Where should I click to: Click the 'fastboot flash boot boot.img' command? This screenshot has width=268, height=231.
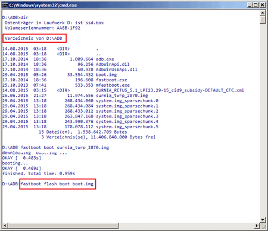tap(58, 184)
